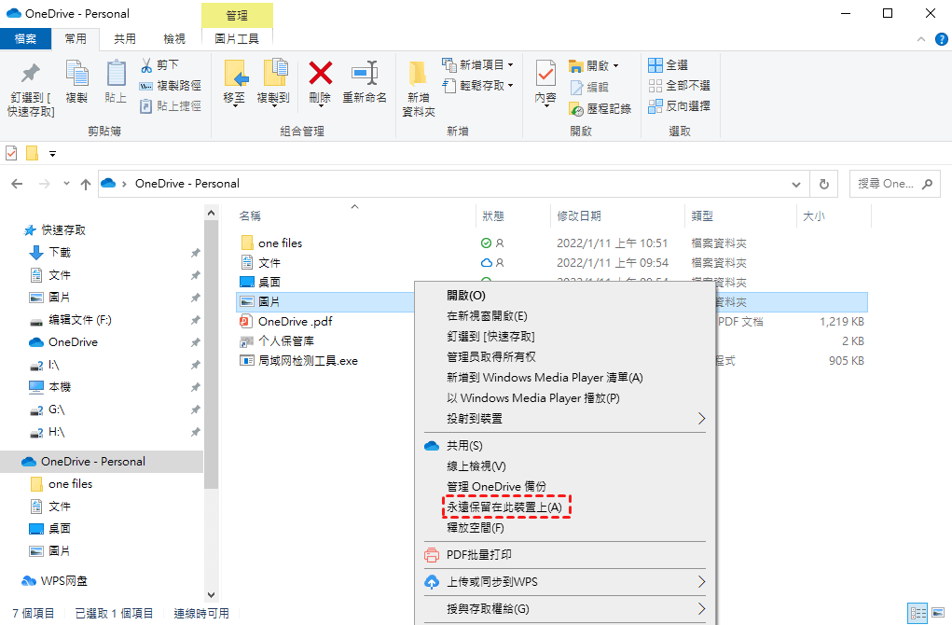
Task: Click 反向選擇 invert selection
Action: pyautogui.click(x=679, y=106)
